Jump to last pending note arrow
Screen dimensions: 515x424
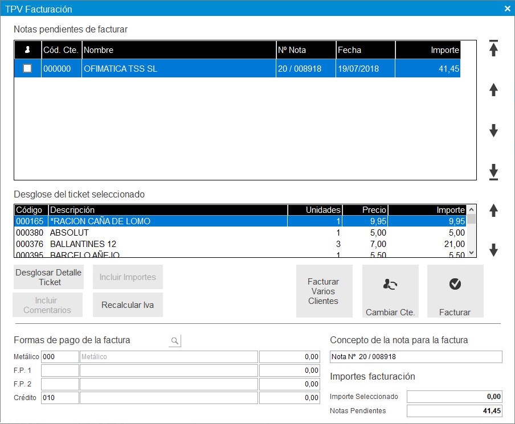tap(493, 171)
